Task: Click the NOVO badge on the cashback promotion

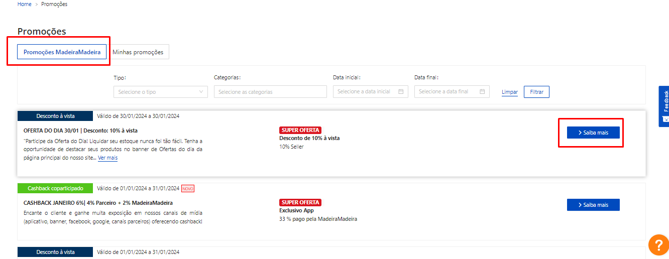Action: coord(188,189)
